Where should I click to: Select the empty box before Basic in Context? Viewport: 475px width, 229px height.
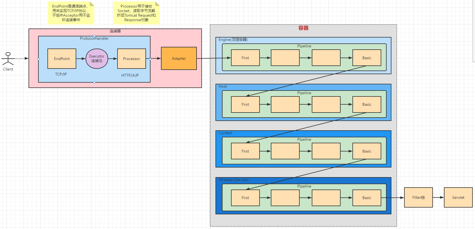326,151
